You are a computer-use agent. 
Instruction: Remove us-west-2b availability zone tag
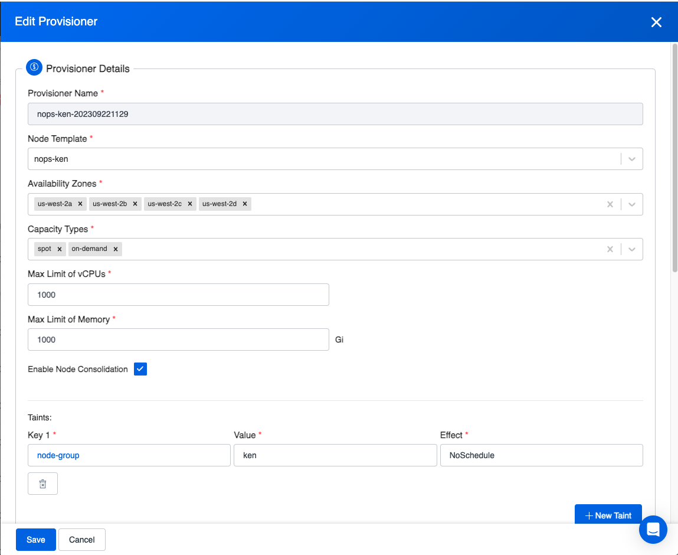pos(135,204)
